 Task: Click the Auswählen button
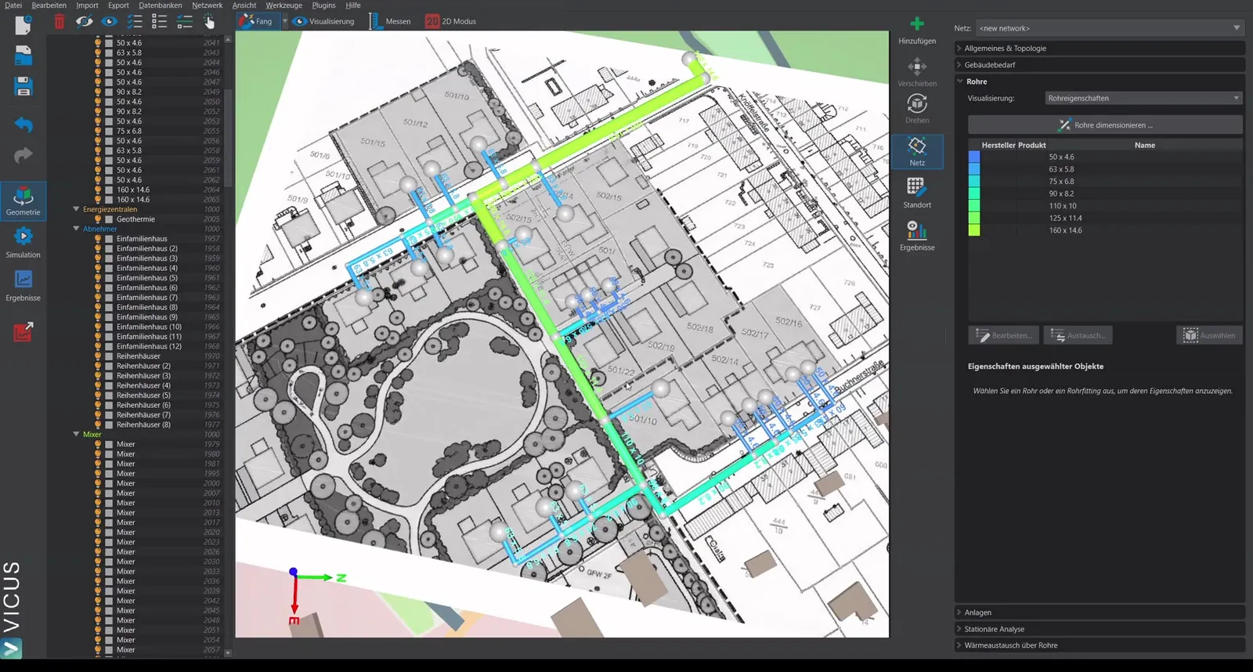(1209, 335)
